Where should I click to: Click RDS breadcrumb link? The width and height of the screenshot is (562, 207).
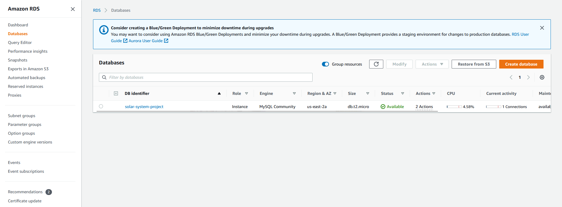coord(97,10)
